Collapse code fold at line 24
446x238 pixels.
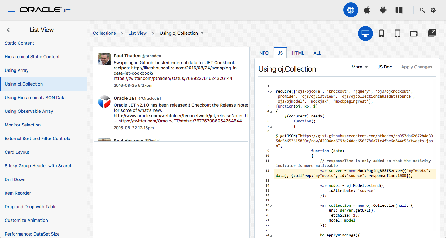pyautogui.click(x=271, y=236)
